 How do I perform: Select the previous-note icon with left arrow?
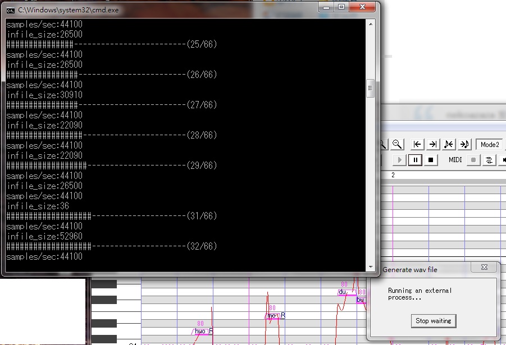[x=449, y=144]
